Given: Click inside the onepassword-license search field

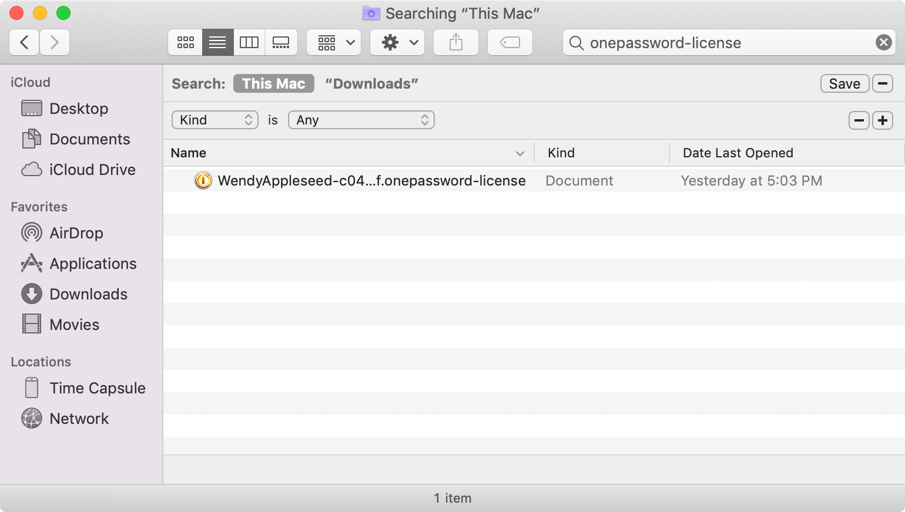Looking at the screenshot, I should pyautogui.click(x=729, y=43).
